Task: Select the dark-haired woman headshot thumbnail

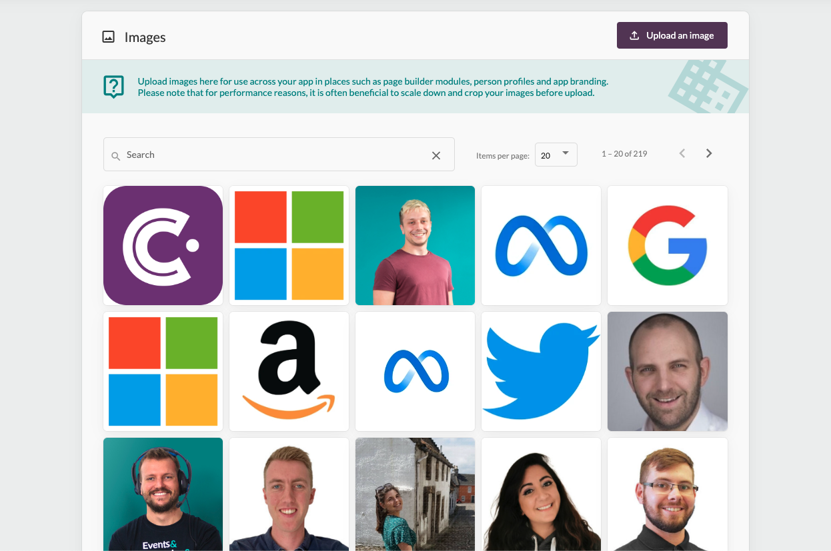Action: pyautogui.click(x=541, y=494)
